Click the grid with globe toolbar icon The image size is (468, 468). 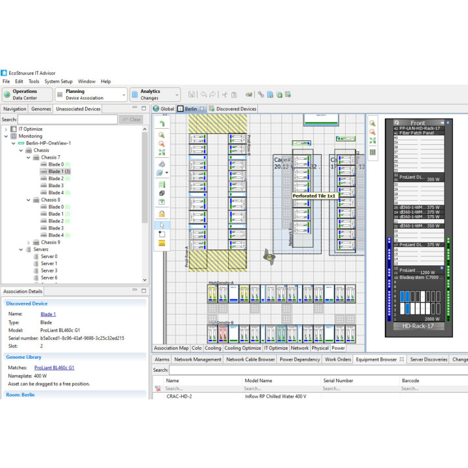(288, 95)
